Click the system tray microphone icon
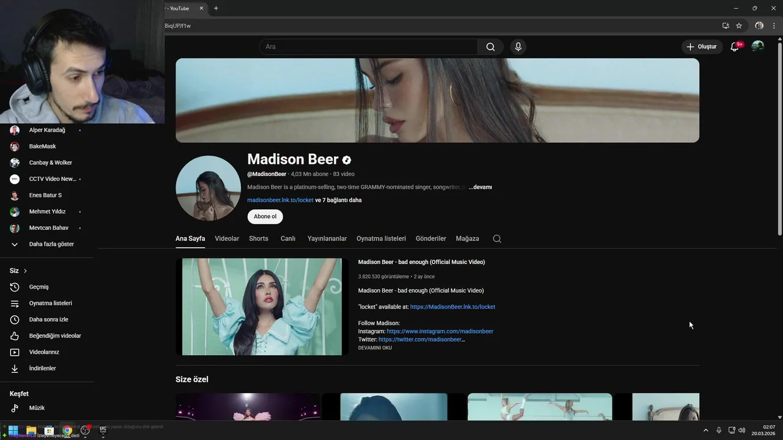The width and height of the screenshot is (783, 440). pos(719,430)
